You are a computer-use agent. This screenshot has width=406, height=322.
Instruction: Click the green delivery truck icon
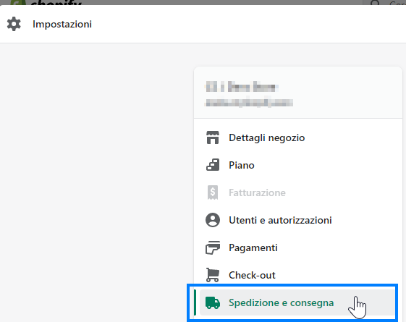(213, 302)
